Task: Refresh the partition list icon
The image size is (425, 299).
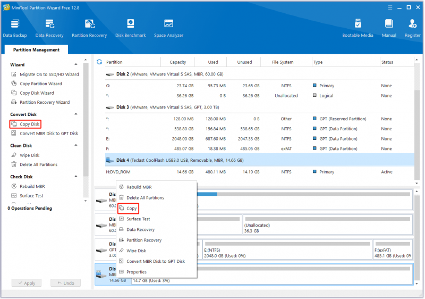Action: click(99, 62)
